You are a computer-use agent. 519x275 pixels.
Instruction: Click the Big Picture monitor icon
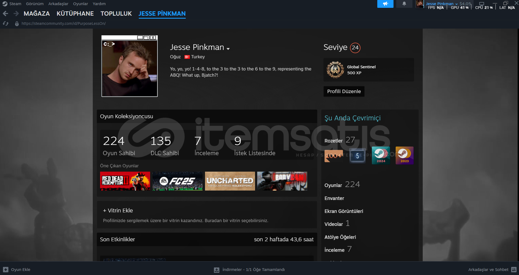[x=482, y=4]
